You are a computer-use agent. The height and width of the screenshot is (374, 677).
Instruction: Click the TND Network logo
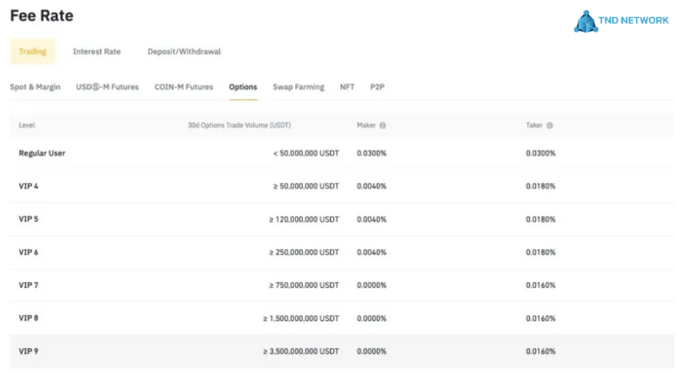click(621, 21)
